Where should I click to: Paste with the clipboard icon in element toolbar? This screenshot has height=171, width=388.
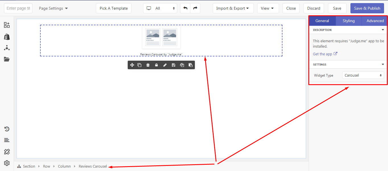(x=191, y=65)
